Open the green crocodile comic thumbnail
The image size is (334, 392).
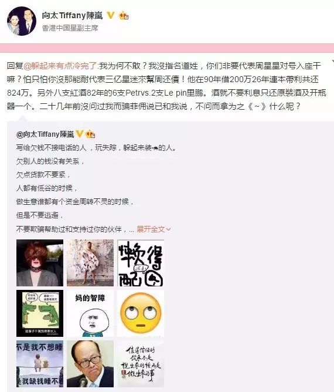40,313
